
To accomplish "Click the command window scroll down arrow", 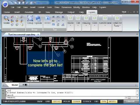I will click(137, 95).
